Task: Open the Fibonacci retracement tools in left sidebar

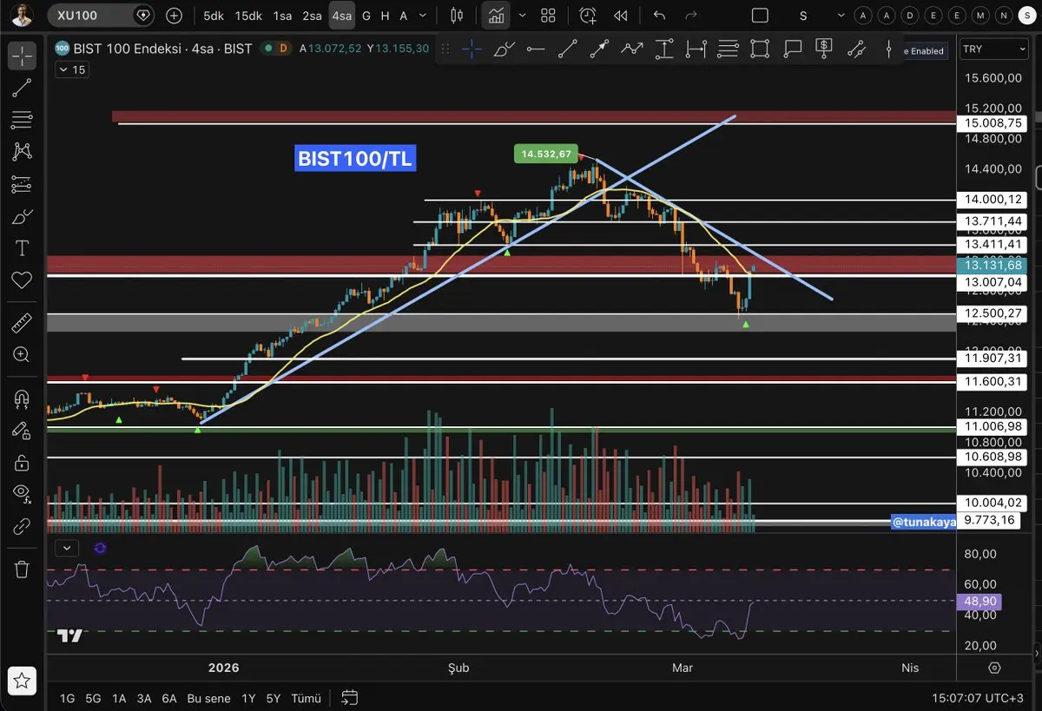Action: pyautogui.click(x=22, y=120)
